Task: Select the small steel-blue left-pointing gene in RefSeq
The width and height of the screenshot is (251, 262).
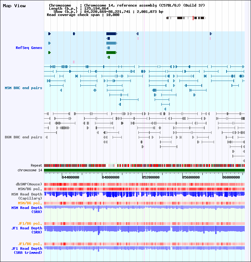Action: coord(108,48)
